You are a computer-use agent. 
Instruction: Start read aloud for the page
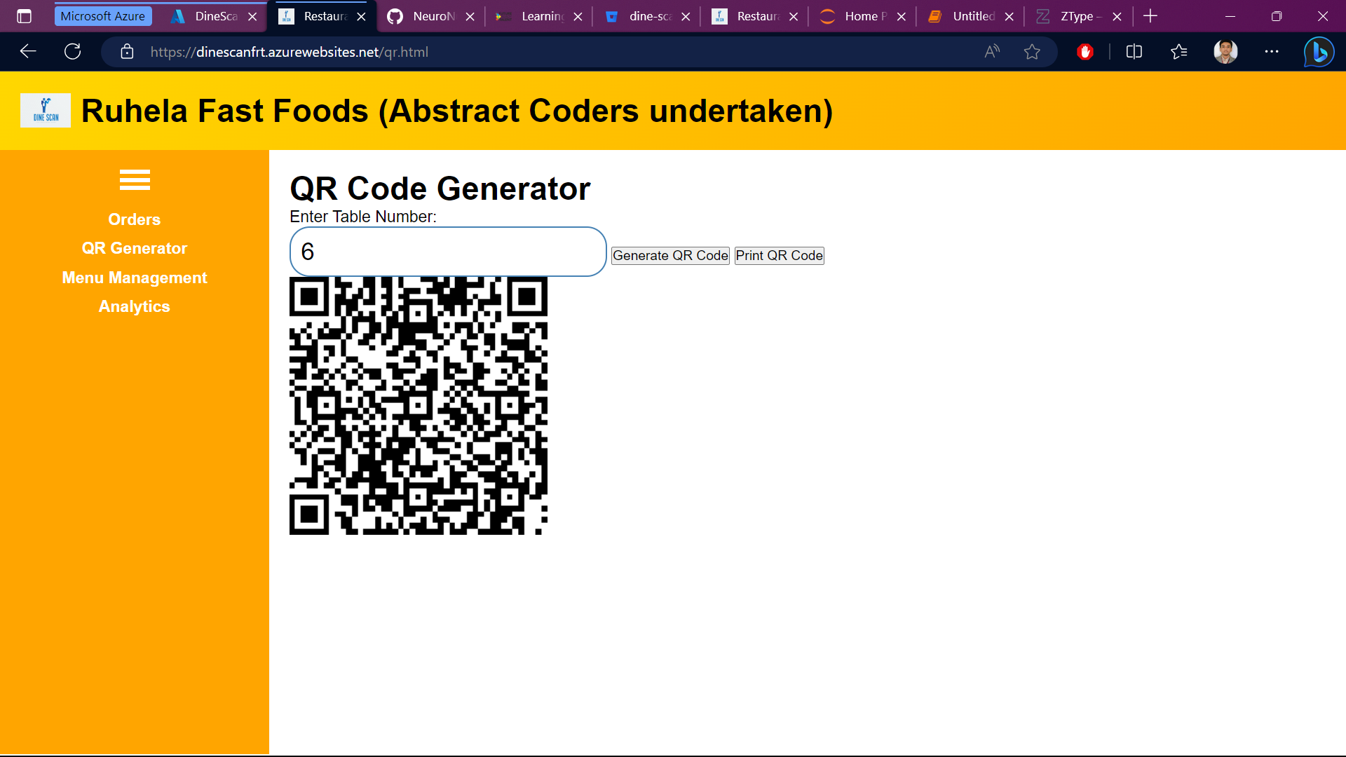[x=992, y=51]
